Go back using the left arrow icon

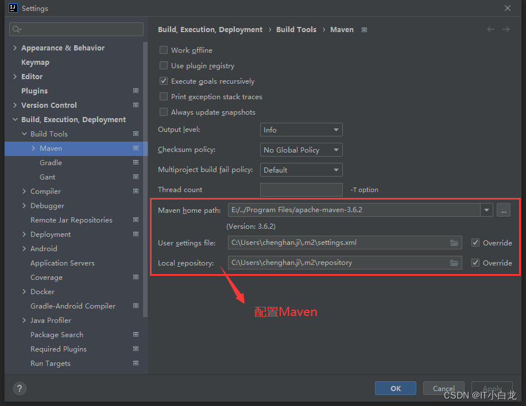pyautogui.click(x=491, y=29)
